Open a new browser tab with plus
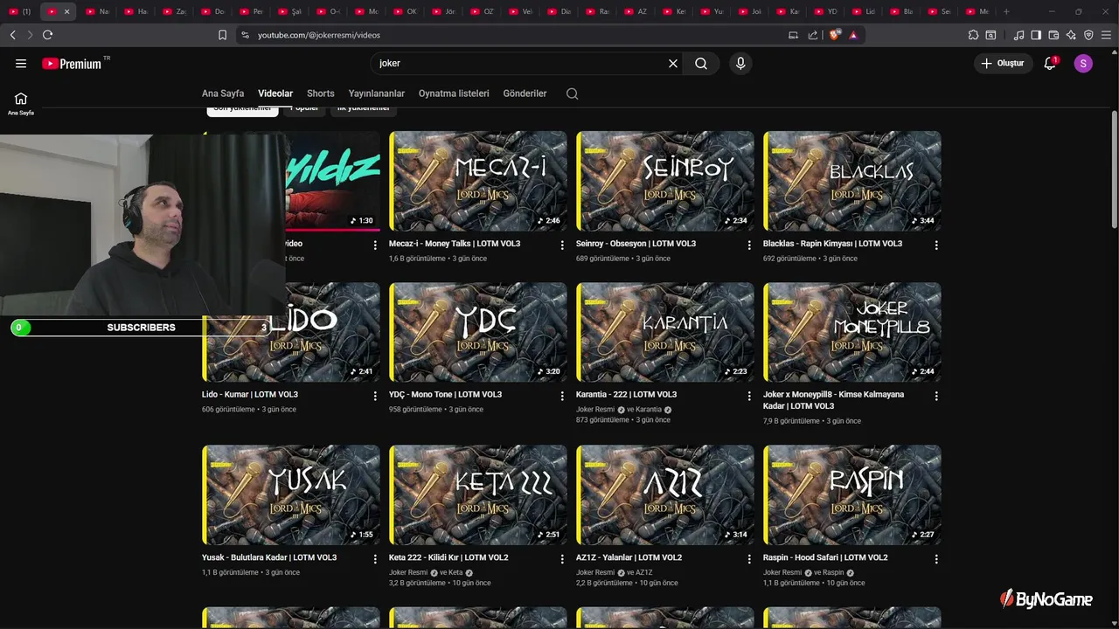The width and height of the screenshot is (1119, 629). [1006, 11]
